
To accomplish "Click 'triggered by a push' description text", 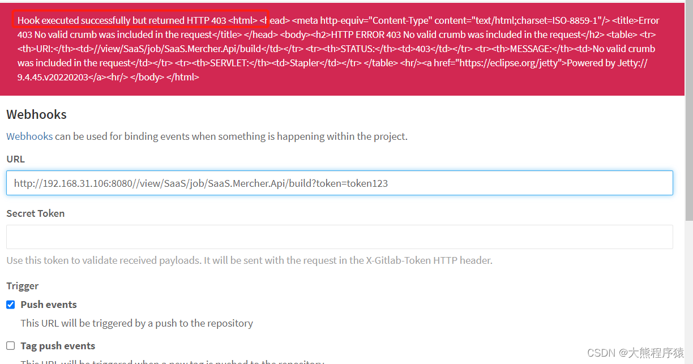I will [137, 323].
